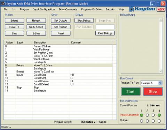Screen dimensions: 167x130
Task: Click the Start Debug button
Action: [x=84, y=21]
